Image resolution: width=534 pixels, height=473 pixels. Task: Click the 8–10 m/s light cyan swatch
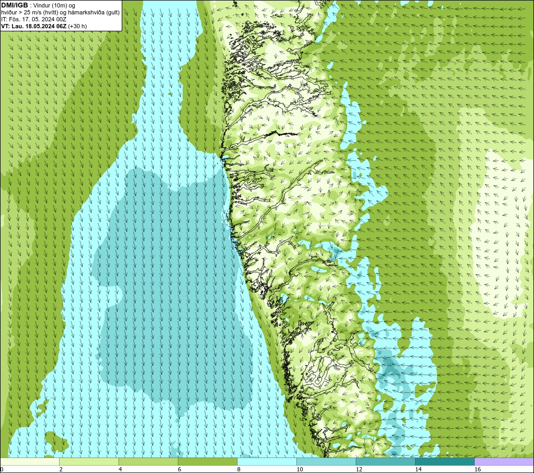(267, 461)
